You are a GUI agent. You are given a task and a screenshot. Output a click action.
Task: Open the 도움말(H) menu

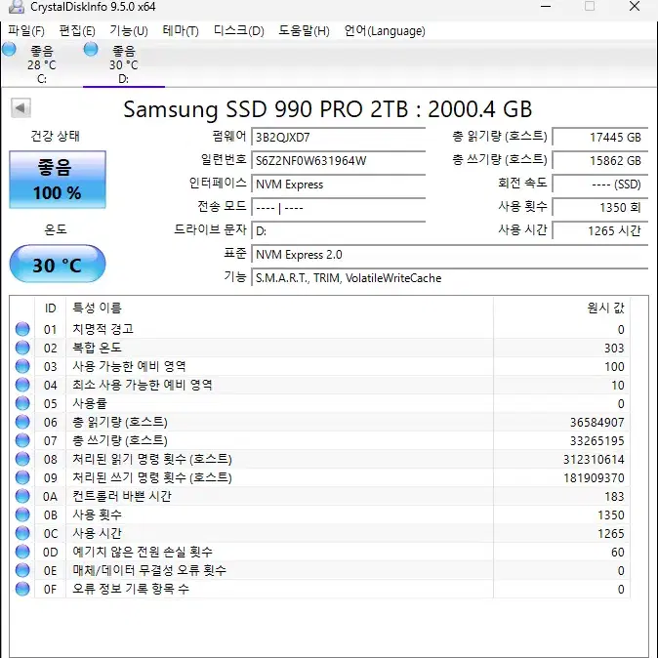click(304, 30)
